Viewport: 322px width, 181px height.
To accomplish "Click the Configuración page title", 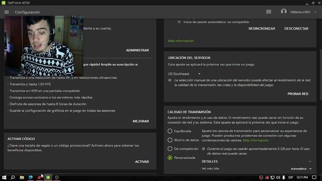I will pyautogui.click(x=27, y=12).
